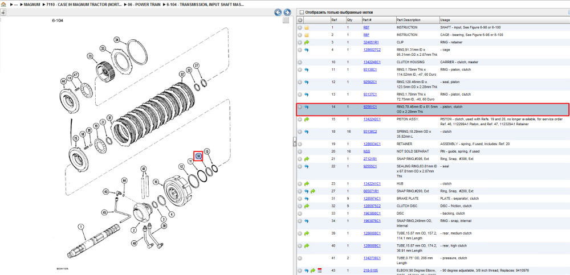Open part number 1286027C2 link
The height and width of the screenshot is (275, 570).
point(371,50)
